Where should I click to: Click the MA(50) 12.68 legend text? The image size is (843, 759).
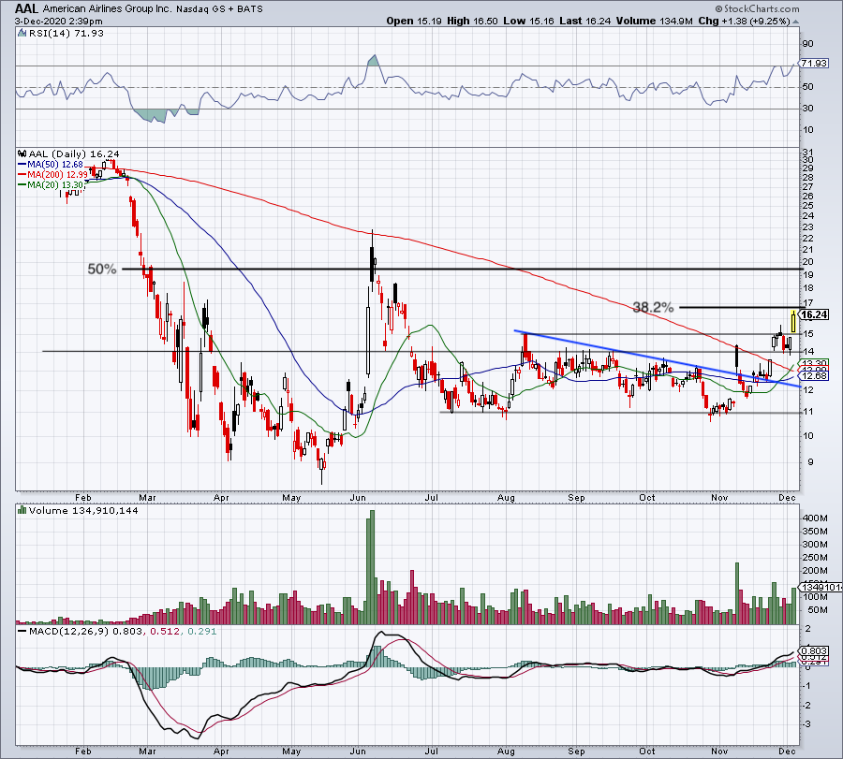coord(56,165)
